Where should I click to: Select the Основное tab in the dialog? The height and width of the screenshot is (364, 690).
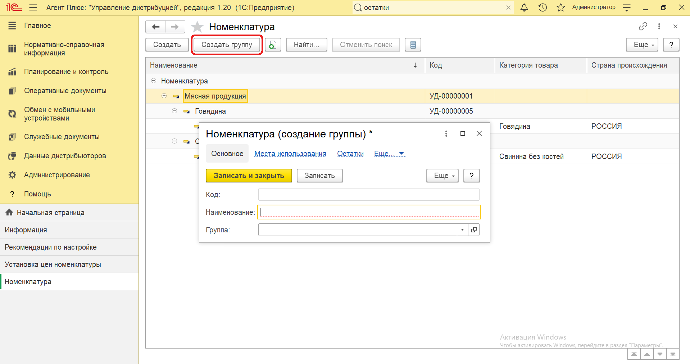[227, 154]
